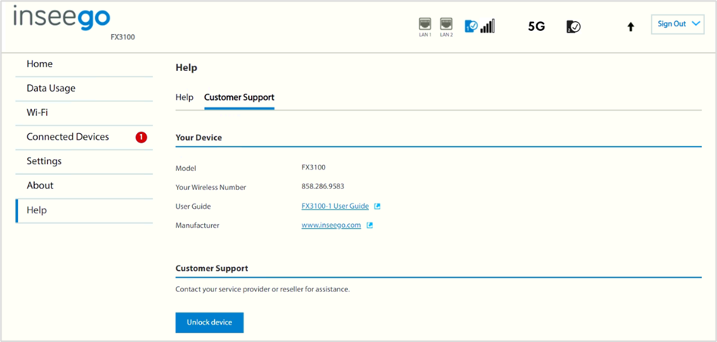Click the red Connected Devices count badge
Image resolution: width=717 pixels, height=342 pixels.
pyautogui.click(x=141, y=137)
